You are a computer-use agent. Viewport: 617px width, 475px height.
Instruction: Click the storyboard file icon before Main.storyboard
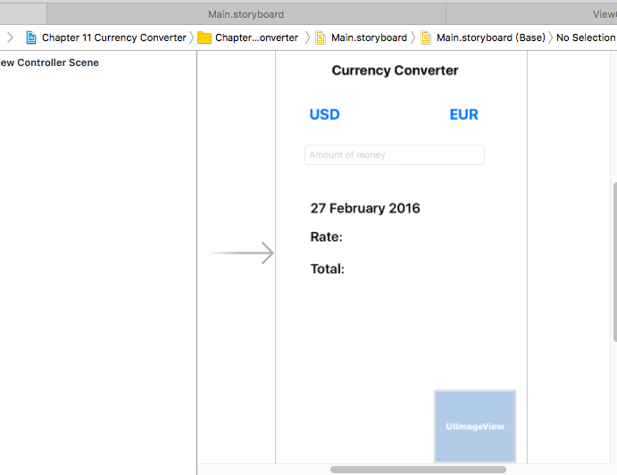321,37
